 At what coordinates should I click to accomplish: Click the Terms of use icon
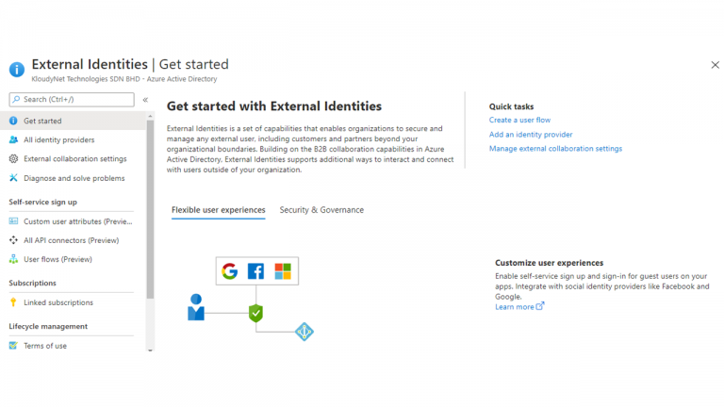click(x=13, y=346)
